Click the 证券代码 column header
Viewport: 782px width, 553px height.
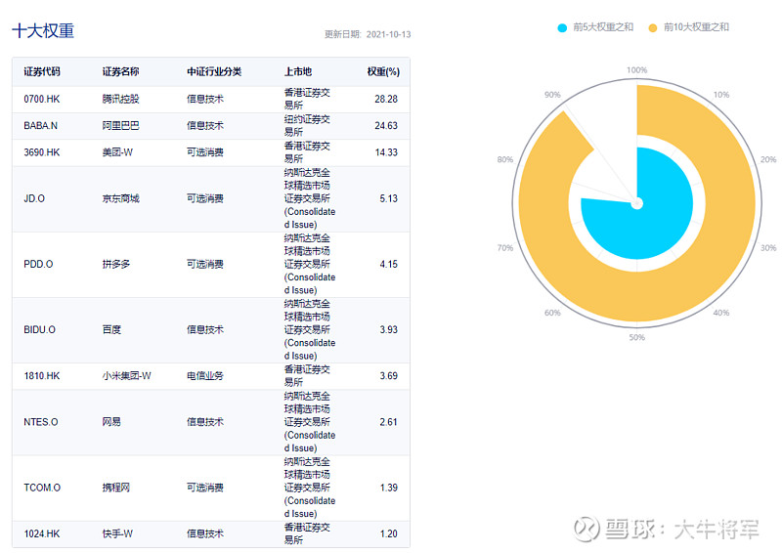[42, 71]
